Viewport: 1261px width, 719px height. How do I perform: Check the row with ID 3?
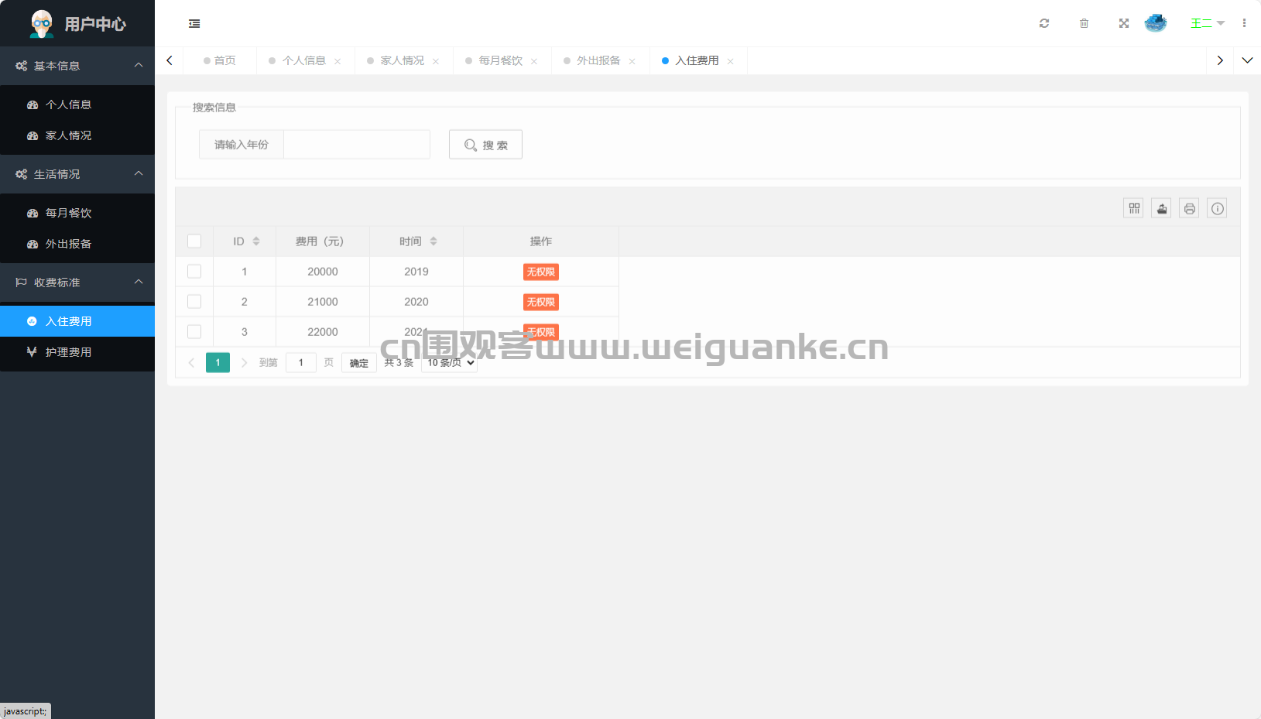click(x=194, y=332)
